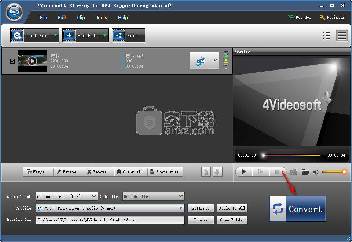This screenshot has height=242, width=352.
Task: Click the Merge button
Action: coord(38,172)
